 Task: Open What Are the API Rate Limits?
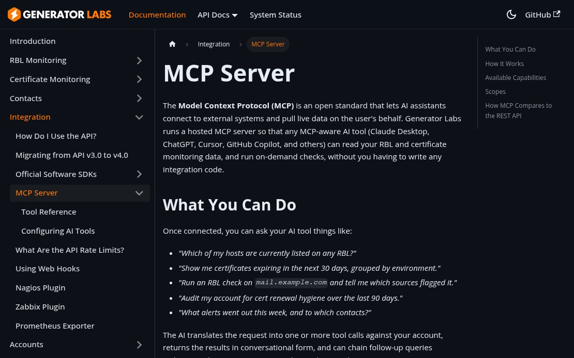click(70, 250)
